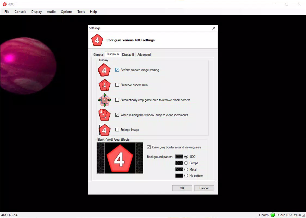Click the Preserve aspect ratio pentagon icon
Screen dimensions: 306x218
tap(105, 85)
